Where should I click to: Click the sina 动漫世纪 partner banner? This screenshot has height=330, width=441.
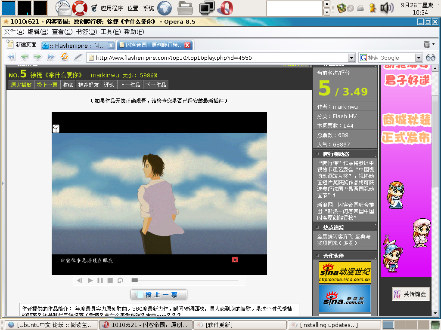(345, 272)
